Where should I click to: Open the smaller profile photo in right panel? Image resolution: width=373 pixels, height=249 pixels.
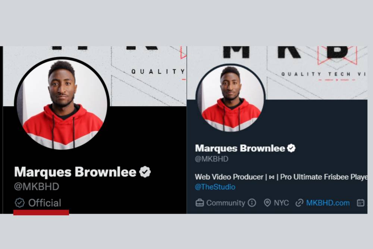tap(230, 98)
